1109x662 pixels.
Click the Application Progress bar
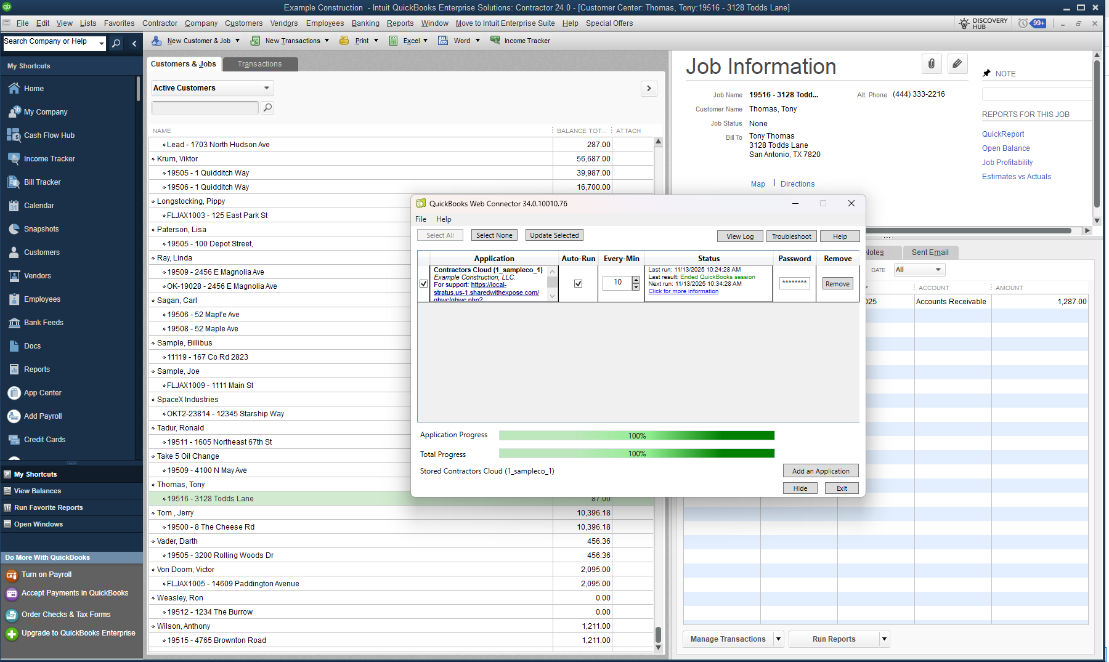636,435
